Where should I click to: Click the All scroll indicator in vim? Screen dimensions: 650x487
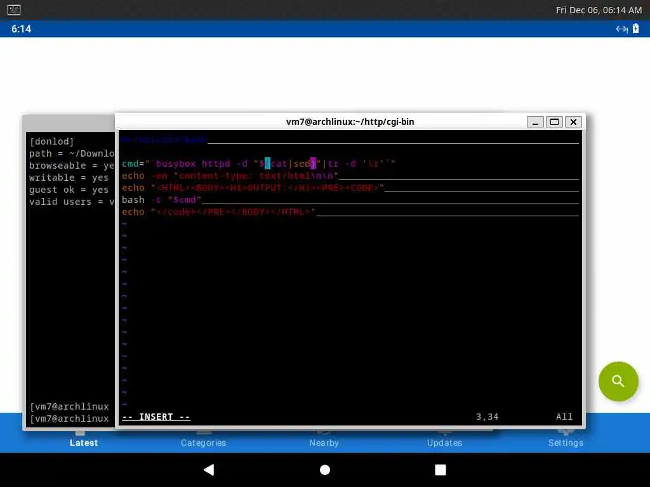(564, 417)
